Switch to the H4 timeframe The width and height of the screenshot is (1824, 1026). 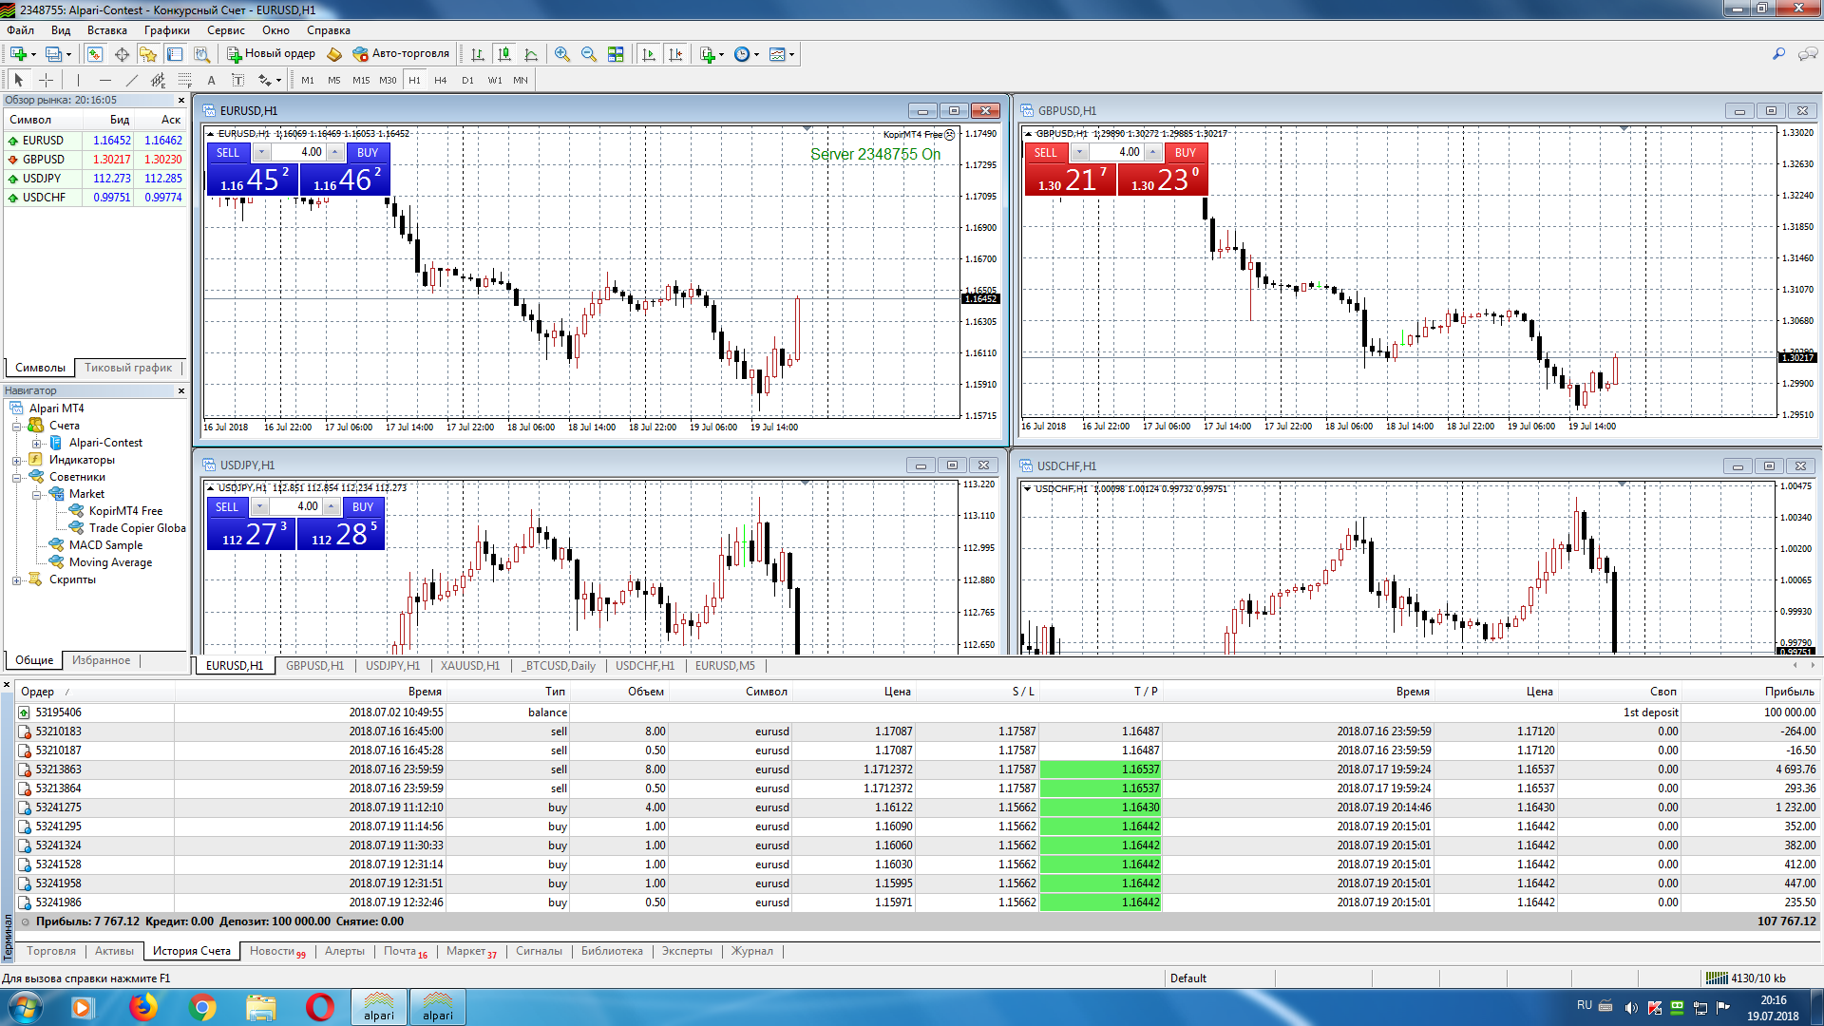coord(440,81)
